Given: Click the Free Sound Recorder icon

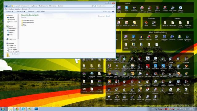Looking at the screenshot, I should pos(187,38).
